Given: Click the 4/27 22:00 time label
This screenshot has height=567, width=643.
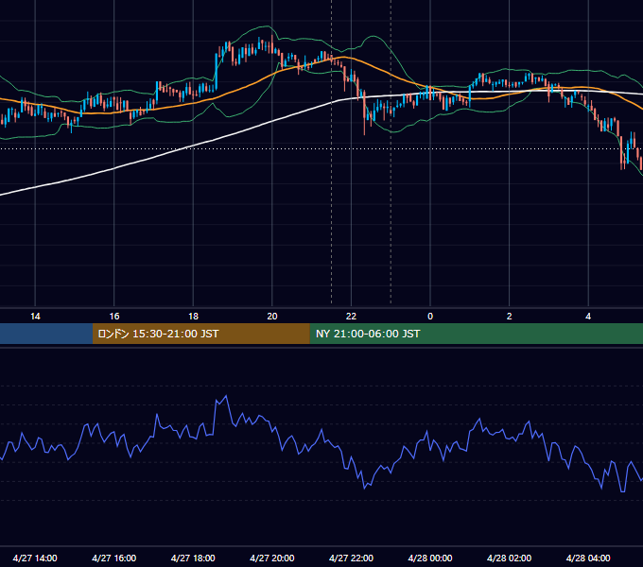Looking at the screenshot, I should tap(351, 558).
